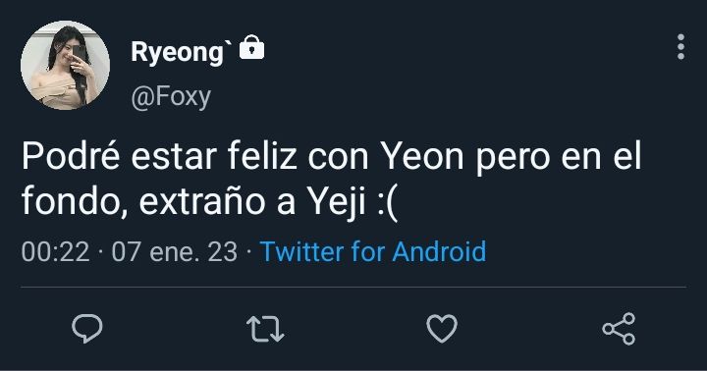Select the 07 ene. 23 date

175,251
